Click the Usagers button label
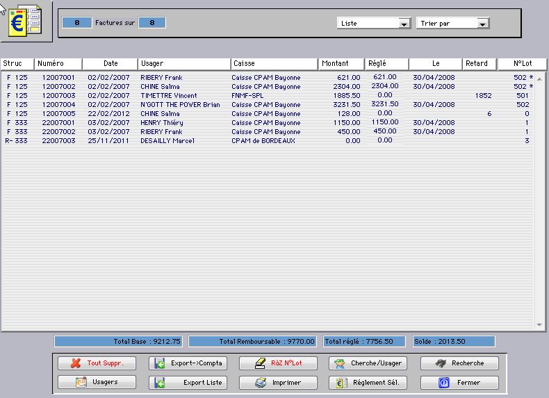The image size is (549, 398). [105, 382]
